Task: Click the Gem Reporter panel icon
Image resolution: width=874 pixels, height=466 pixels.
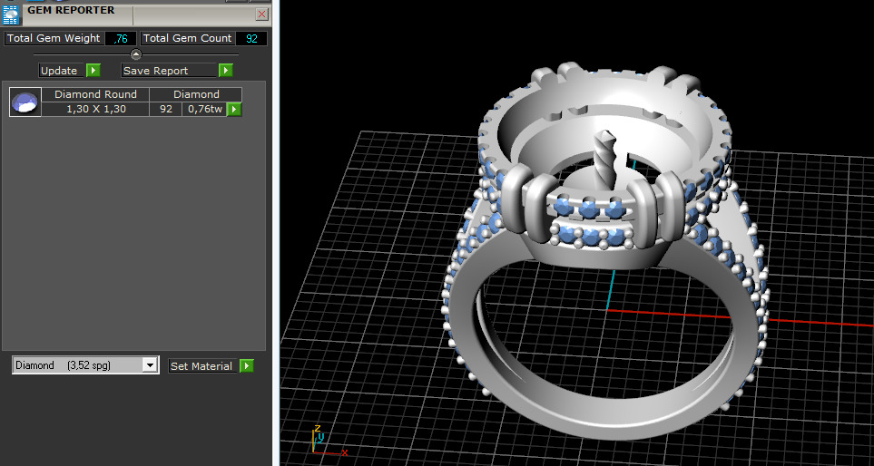Action: [x=11, y=14]
